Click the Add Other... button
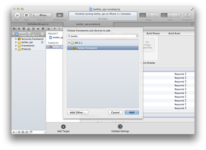The height and width of the screenshot is (150, 206). [x=78, y=112]
